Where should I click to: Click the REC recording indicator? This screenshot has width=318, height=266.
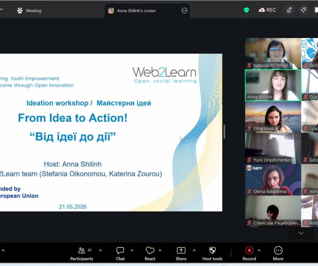[x=267, y=10]
